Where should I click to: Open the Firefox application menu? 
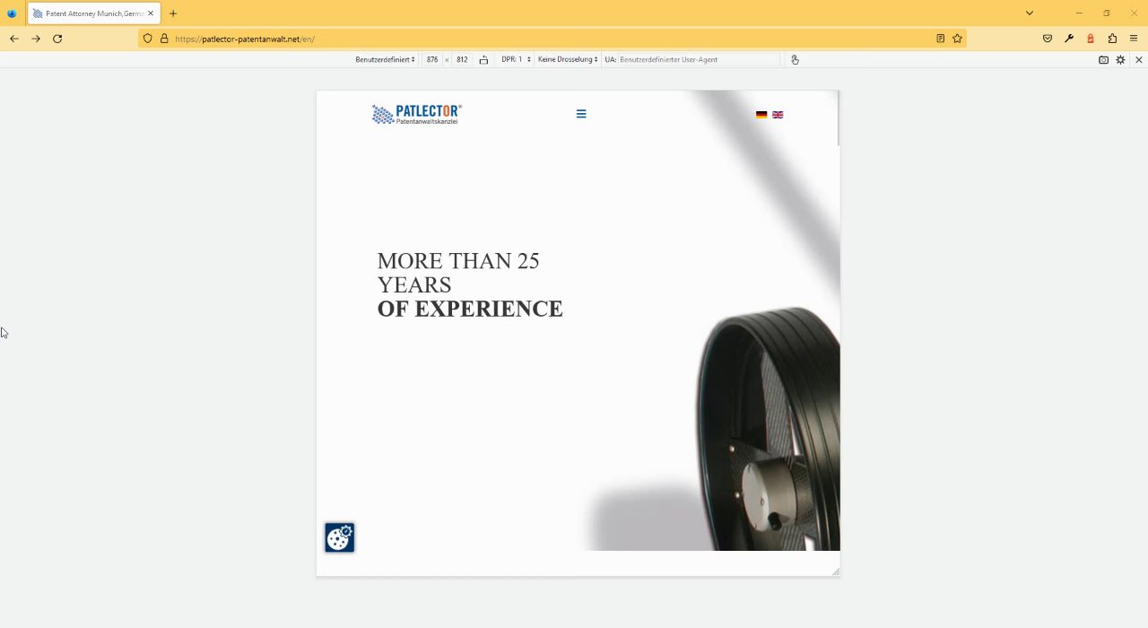1134,39
